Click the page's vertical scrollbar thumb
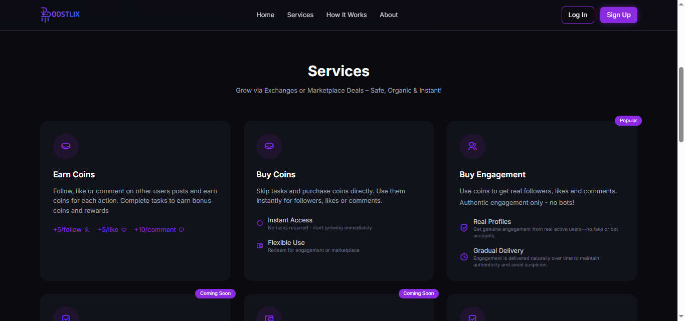 [681, 104]
